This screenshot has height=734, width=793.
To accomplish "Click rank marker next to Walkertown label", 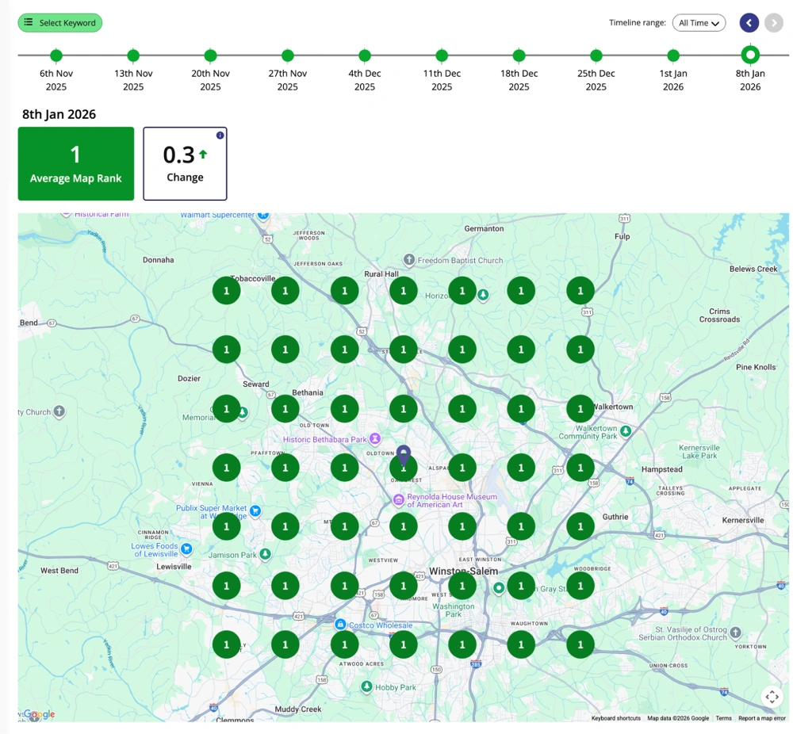I will (x=580, y=408).
